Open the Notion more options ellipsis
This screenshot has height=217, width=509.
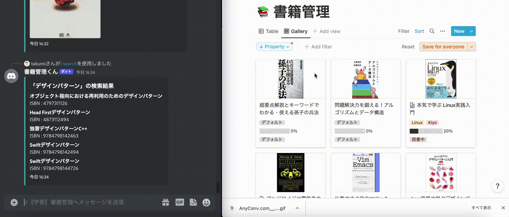[x=442, y=31]
